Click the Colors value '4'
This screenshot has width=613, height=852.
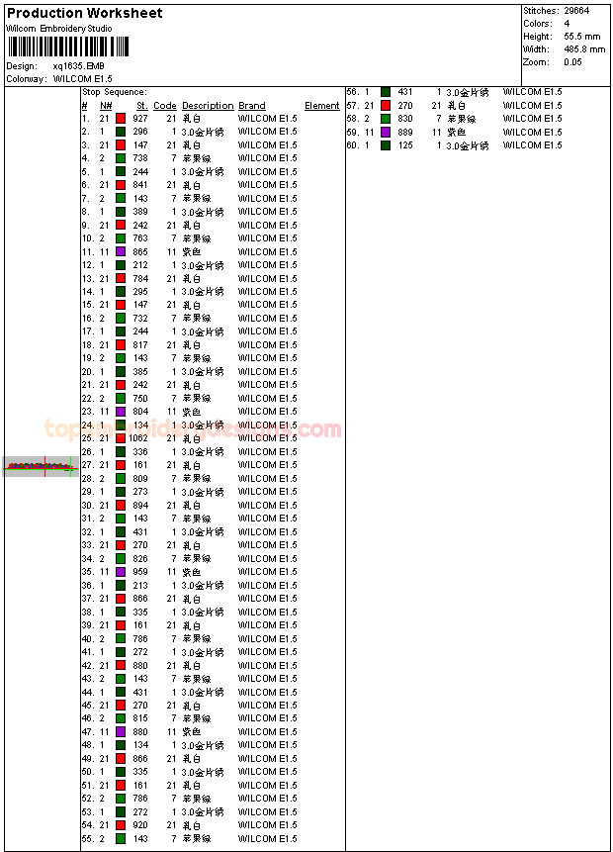[x=567, y=24]
